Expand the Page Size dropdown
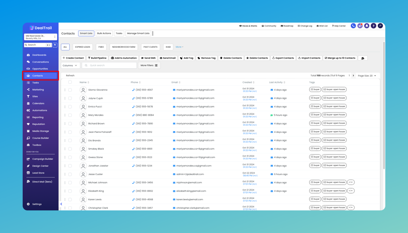The height and width of the screenshot is (233, 408). point(367,76)
